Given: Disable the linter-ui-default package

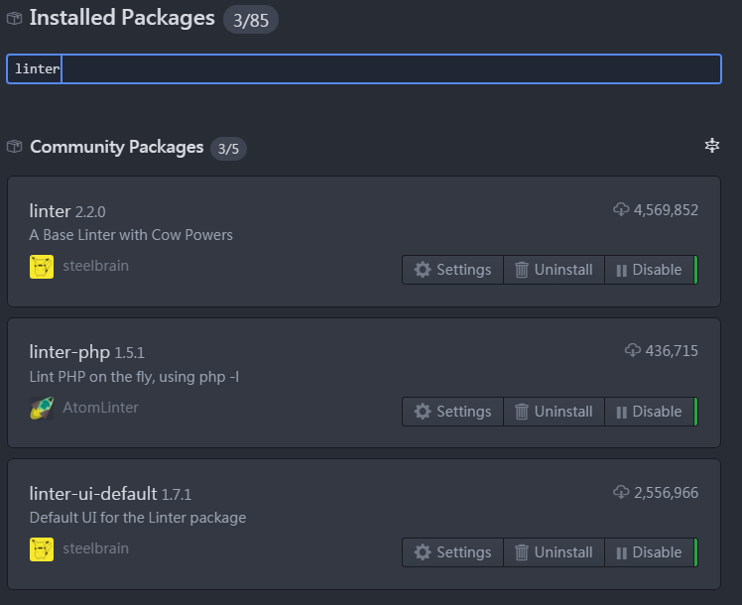Looking at the screenshot, I should click(649, 552).
